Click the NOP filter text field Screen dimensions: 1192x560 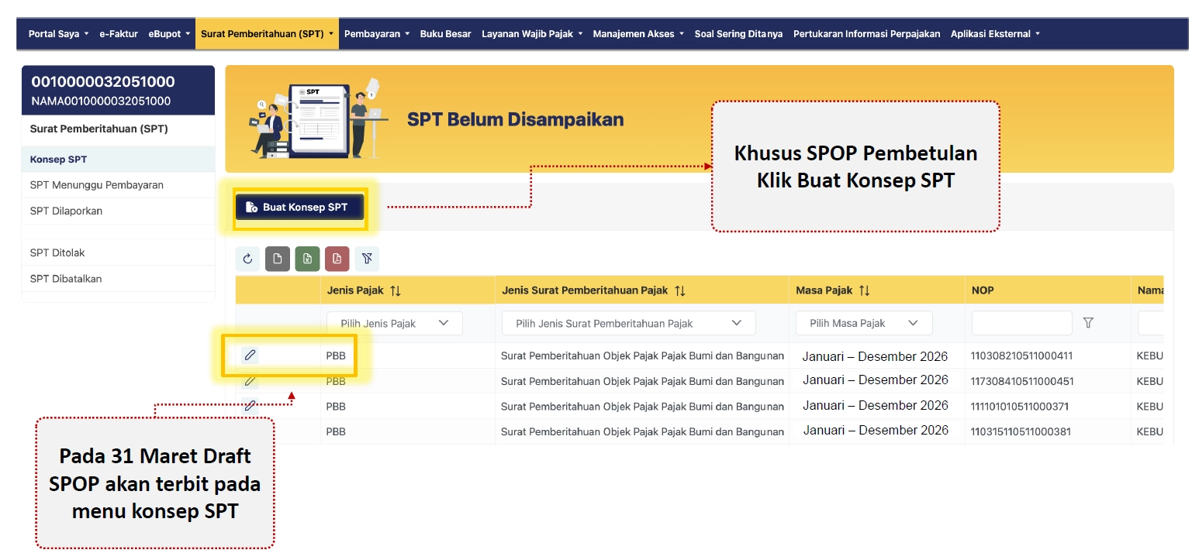click(1021, 323)
